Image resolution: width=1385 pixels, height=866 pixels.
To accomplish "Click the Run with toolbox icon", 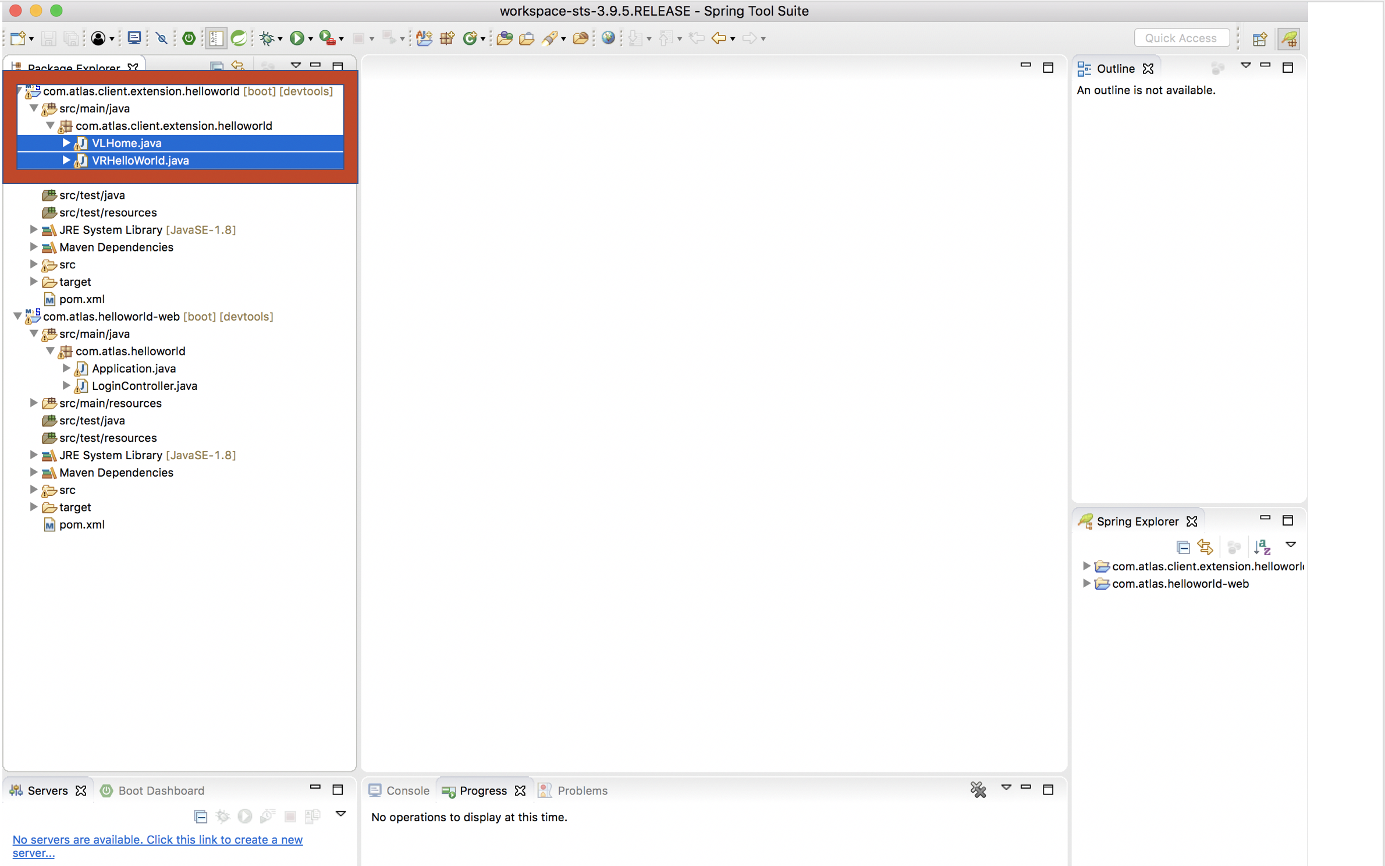I will [328, 38].
